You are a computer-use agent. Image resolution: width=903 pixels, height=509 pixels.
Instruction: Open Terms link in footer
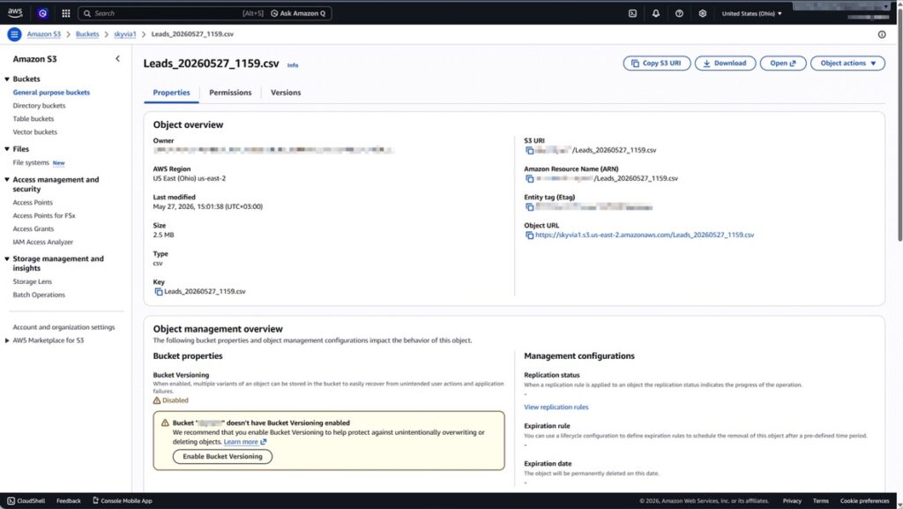pyautogui.click(x=821, y=501)
